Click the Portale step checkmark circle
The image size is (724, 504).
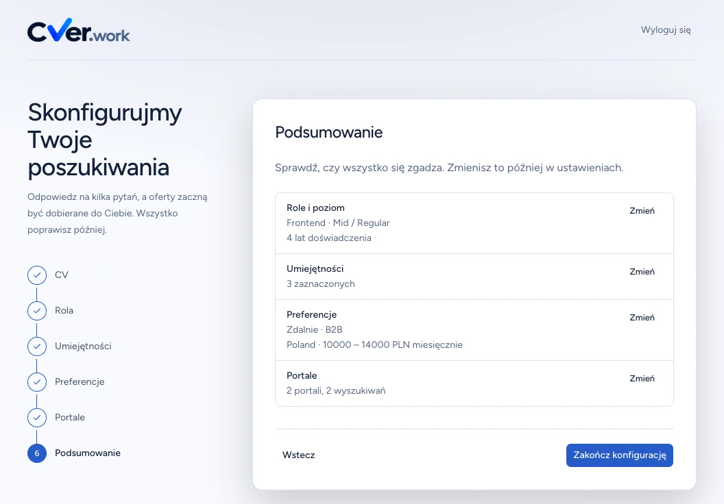click(37, 418)
